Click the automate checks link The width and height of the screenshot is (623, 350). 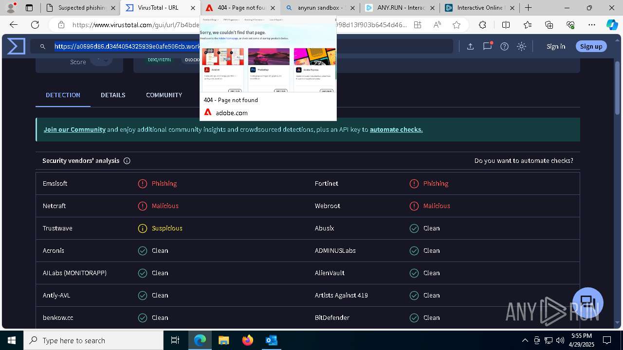tap(396, 130)
